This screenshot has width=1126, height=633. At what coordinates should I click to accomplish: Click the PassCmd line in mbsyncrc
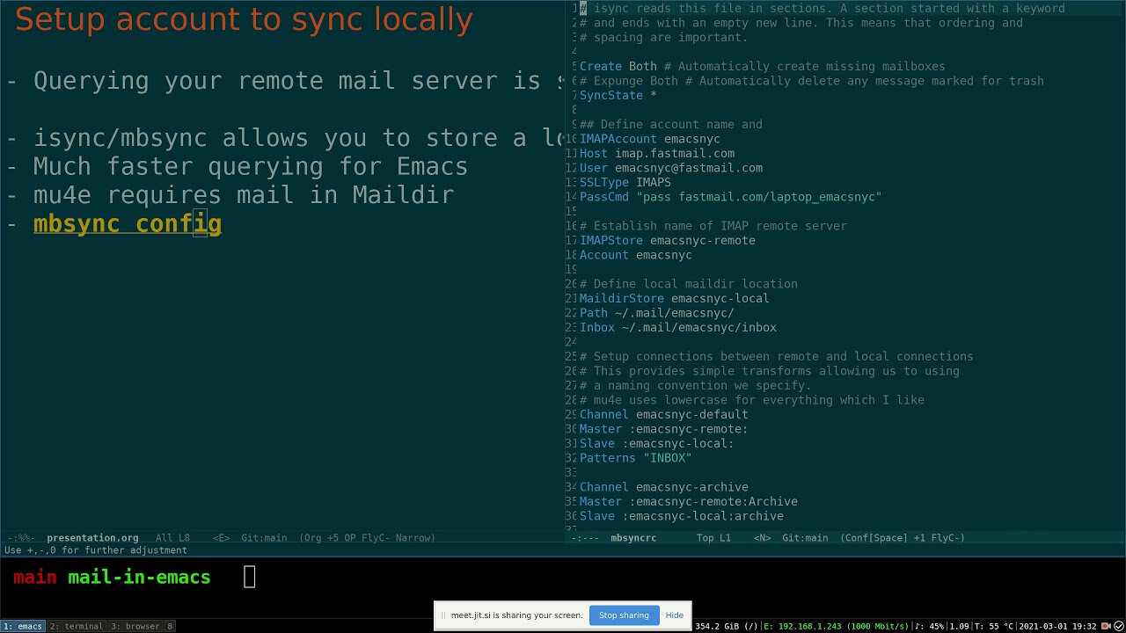731,197
